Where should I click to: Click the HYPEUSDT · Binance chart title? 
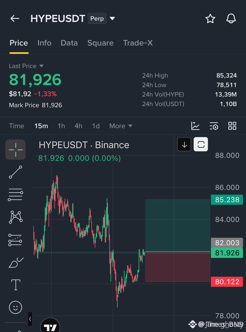click(x=84, y=145)
